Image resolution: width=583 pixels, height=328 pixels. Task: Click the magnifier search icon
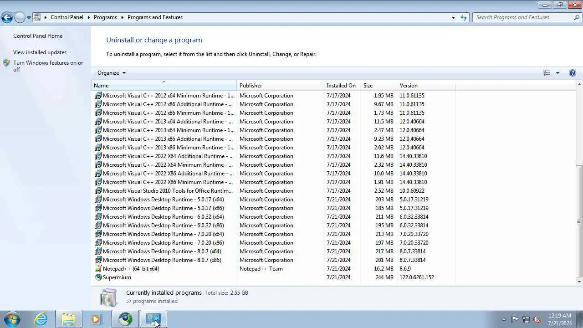577,17
